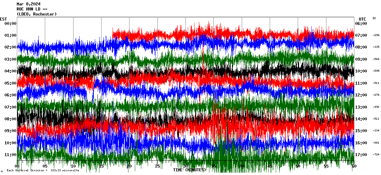Click the DC offset value -724
Image resolution: width=381 pixels, height=175 pixels.
376,154
